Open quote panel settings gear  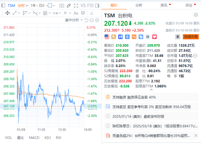point(196,15)
